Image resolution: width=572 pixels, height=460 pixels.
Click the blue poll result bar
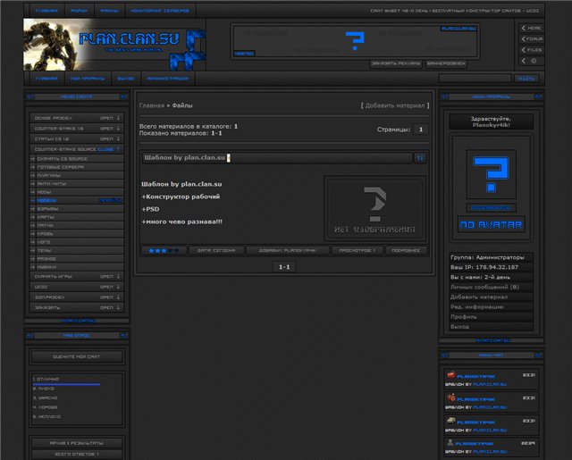(x=66, y=384)
